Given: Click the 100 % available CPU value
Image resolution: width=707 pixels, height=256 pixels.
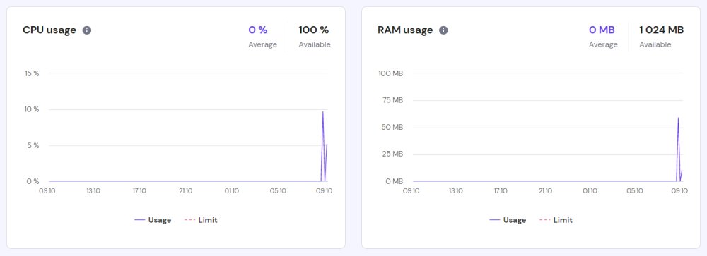Looking at the screenshot, I should click(314, 30).
